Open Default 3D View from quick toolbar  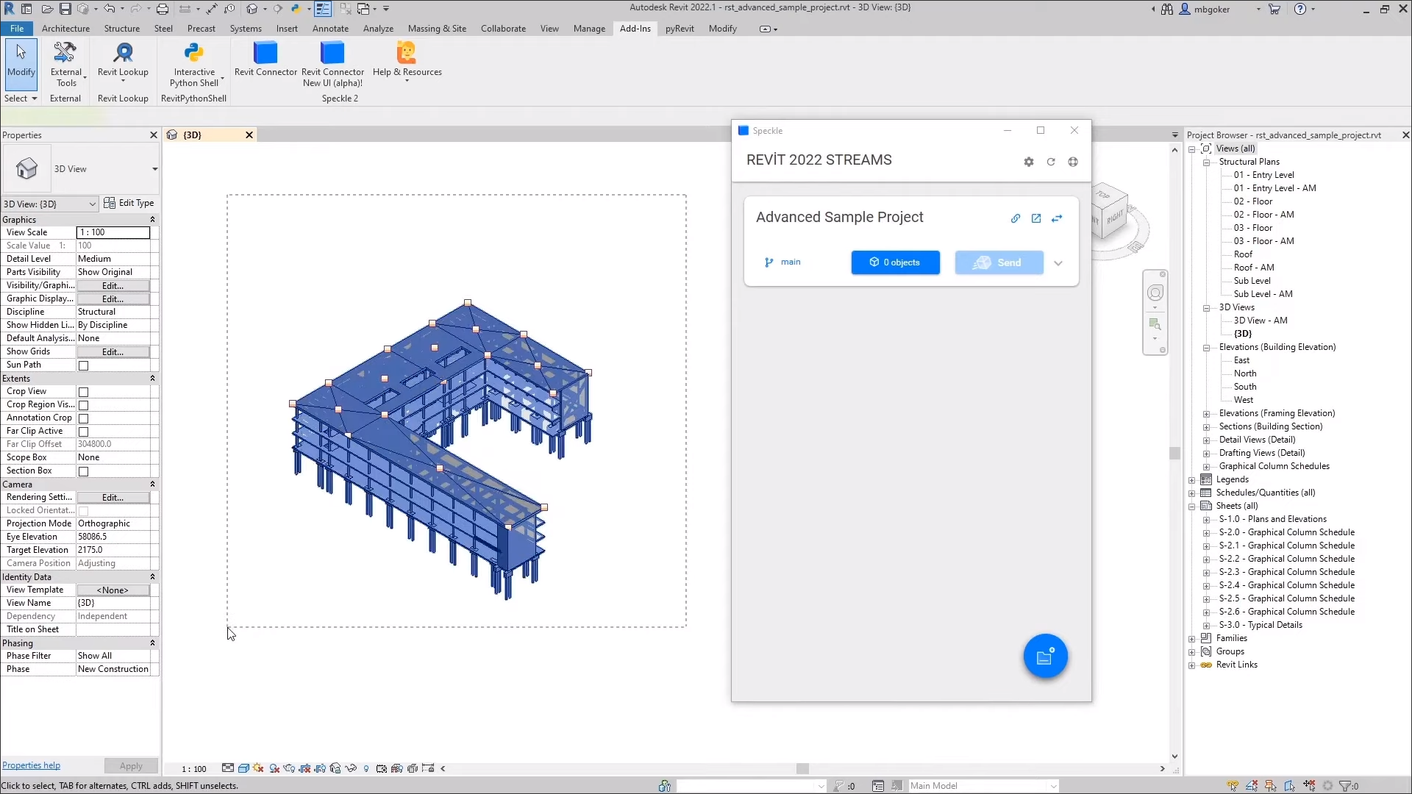tap(252, 9)
